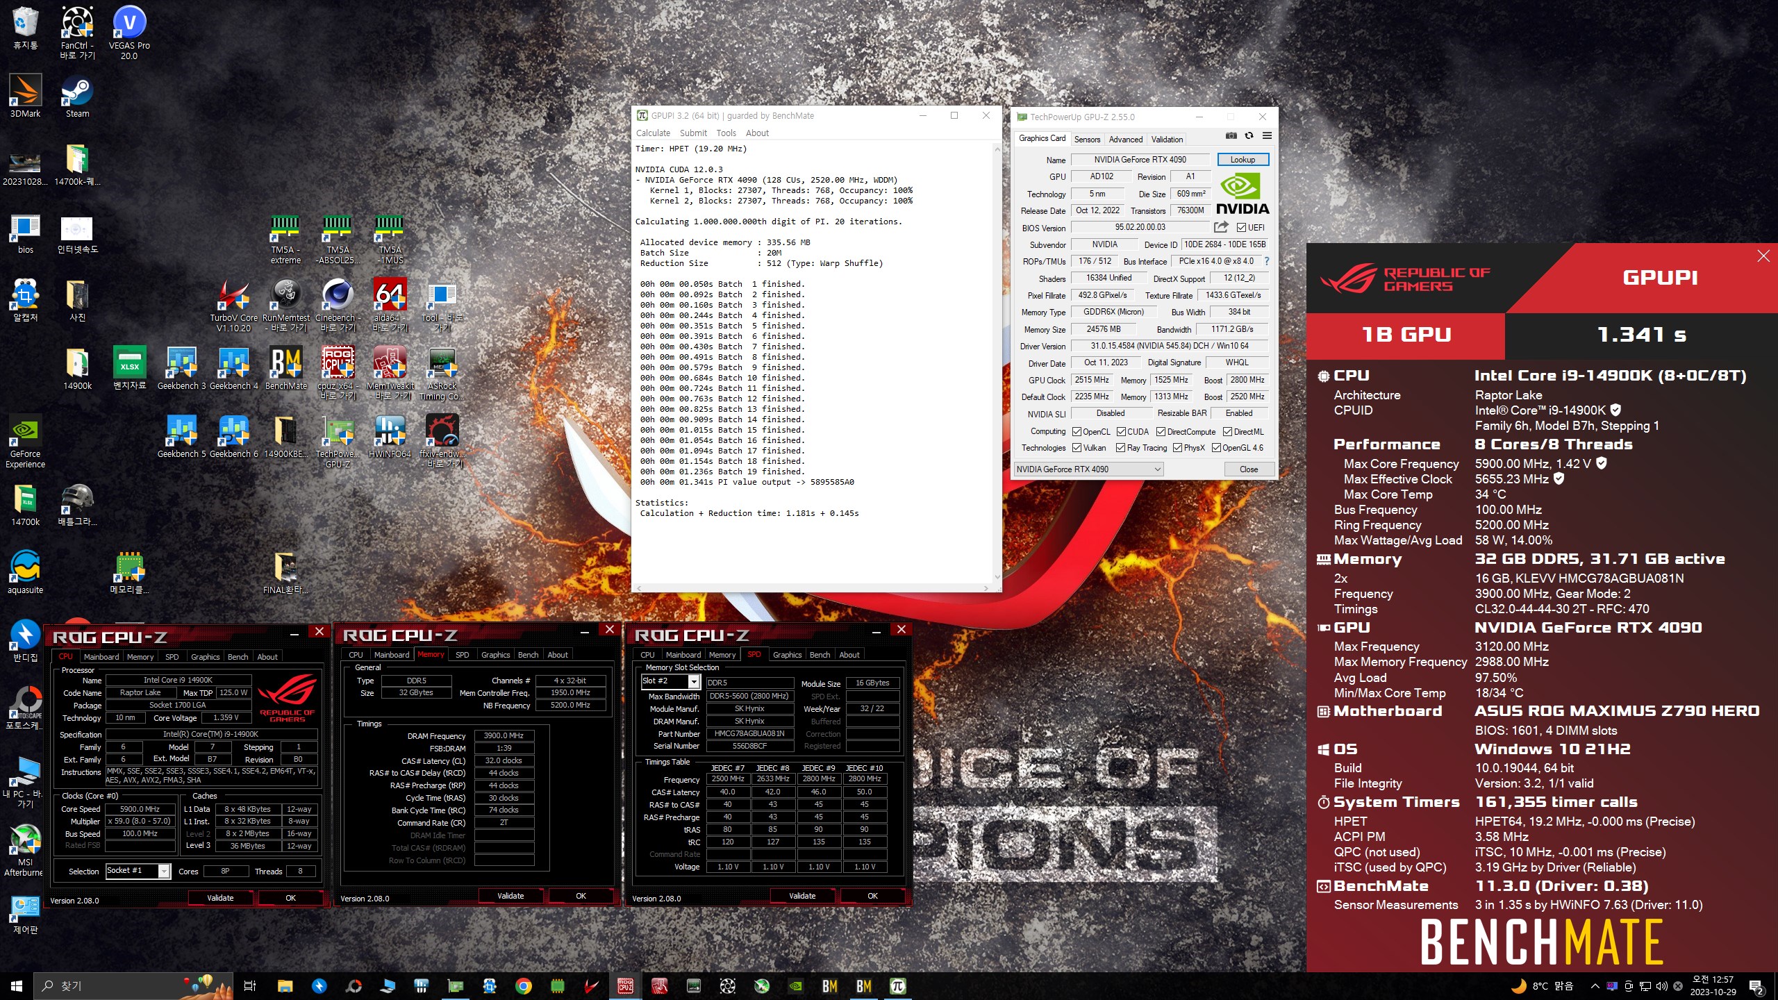Click Validate in the CPU-Z SPD tab window

pyautogui.click(x=802, y=896)
